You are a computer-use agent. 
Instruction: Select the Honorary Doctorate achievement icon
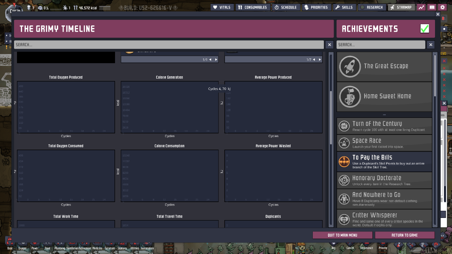(344, 180)
